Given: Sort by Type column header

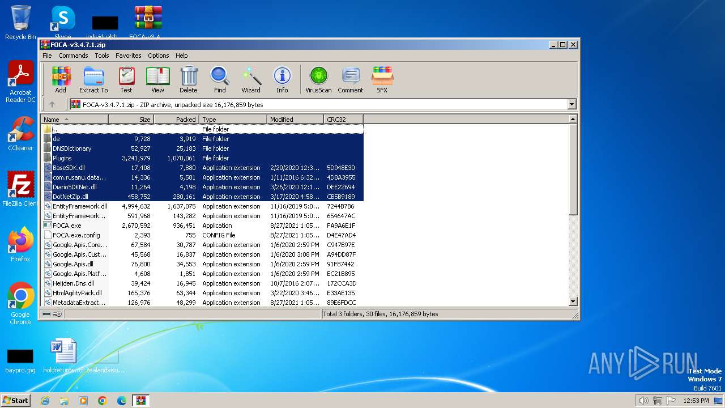Looking at the screenshot, I should [233, 119].
